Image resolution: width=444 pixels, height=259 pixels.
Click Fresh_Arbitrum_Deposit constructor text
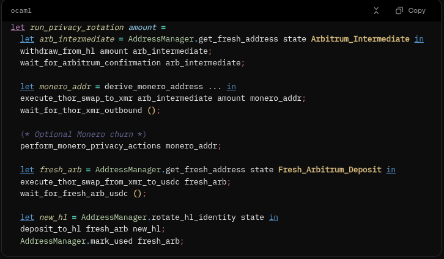pyautogui.click(x=330, y=170)
